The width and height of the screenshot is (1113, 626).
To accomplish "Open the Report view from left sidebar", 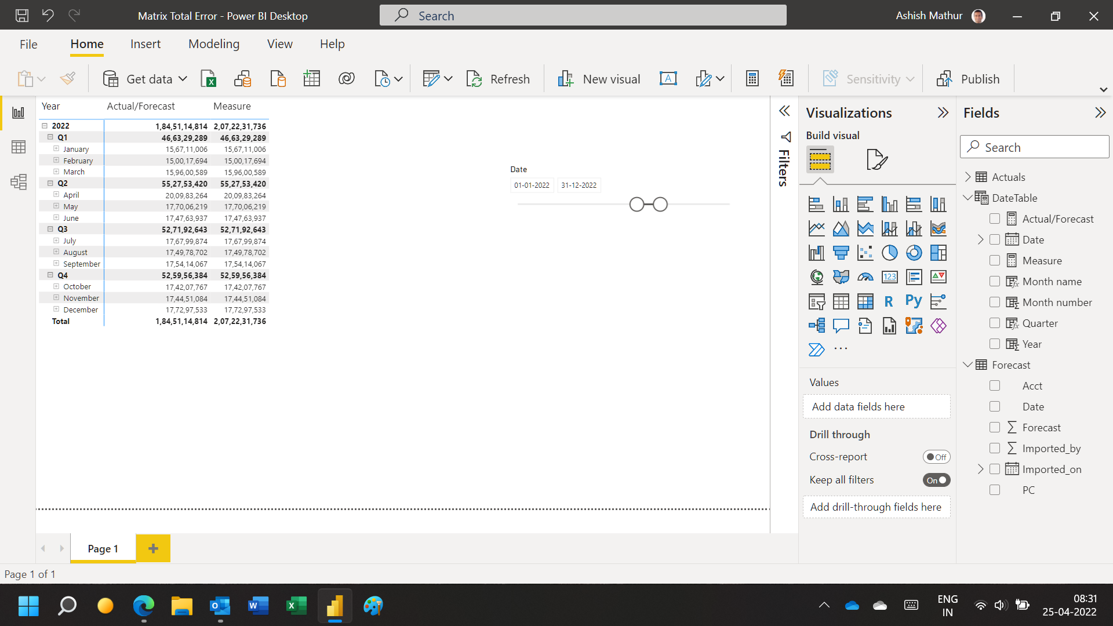I will point(19,112).
